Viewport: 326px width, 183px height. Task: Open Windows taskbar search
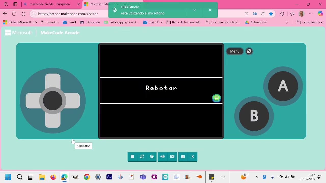coord(20,177)
